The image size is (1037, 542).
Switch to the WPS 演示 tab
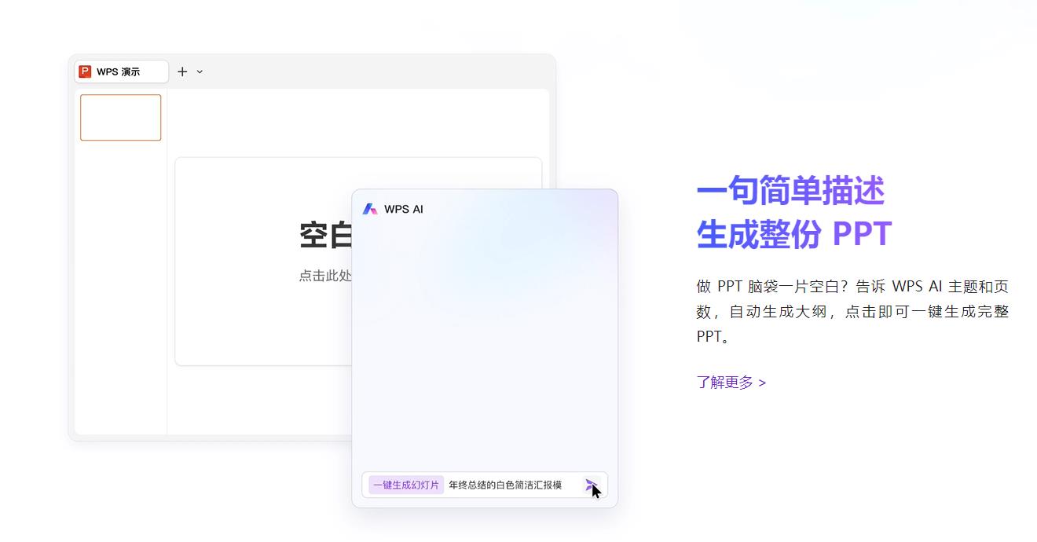122,71
